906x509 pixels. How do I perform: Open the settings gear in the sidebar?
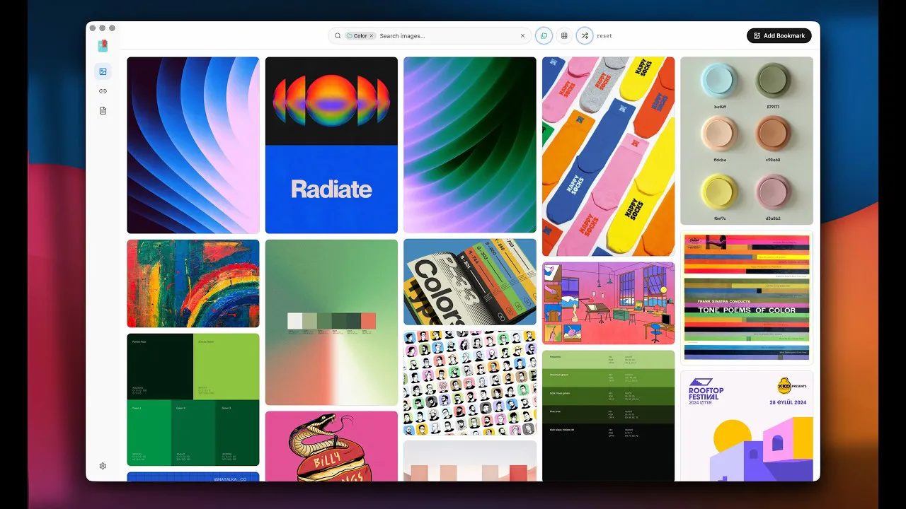pyautogui.click(x=103, y=466)
